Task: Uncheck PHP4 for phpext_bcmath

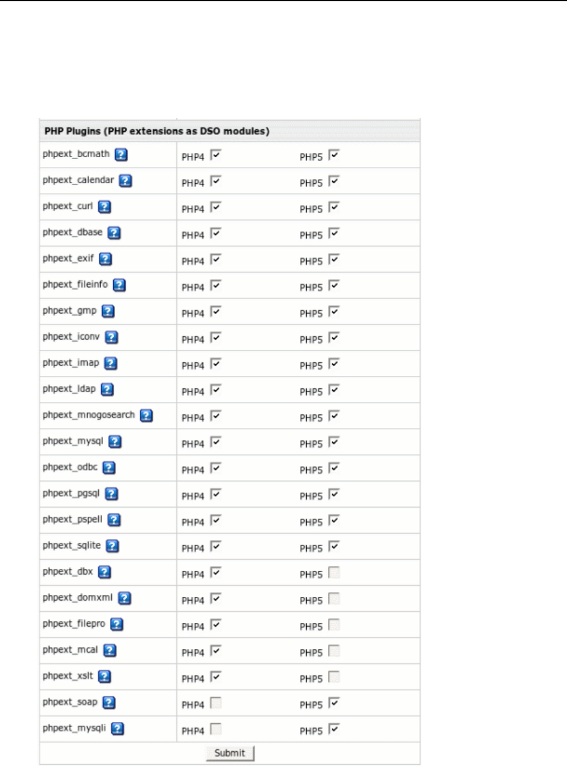Action: [x=215, y=155]
